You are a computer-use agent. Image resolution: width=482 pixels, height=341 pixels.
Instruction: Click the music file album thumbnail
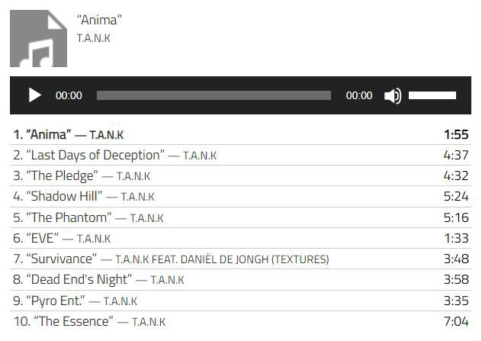point(38,38)
